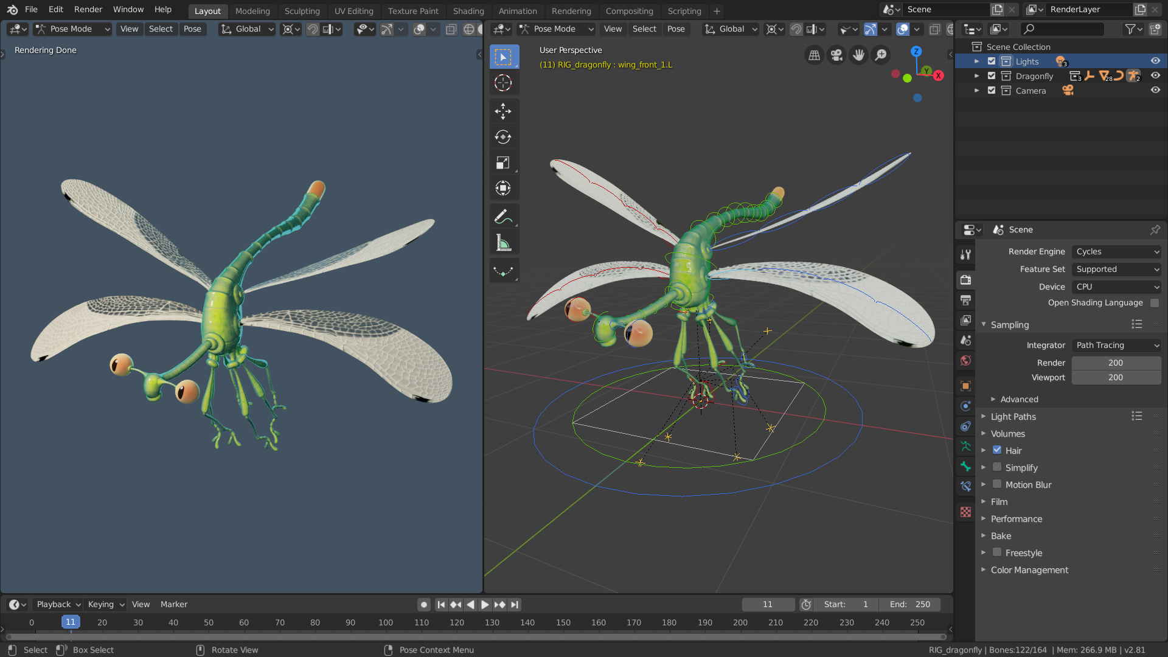Adjust the Render samples field showing 200

[x=1115, y=363]
